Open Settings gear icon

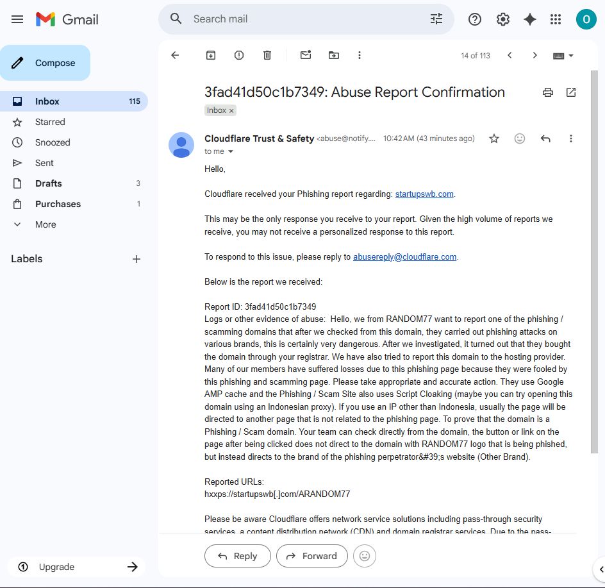point(502,19)
